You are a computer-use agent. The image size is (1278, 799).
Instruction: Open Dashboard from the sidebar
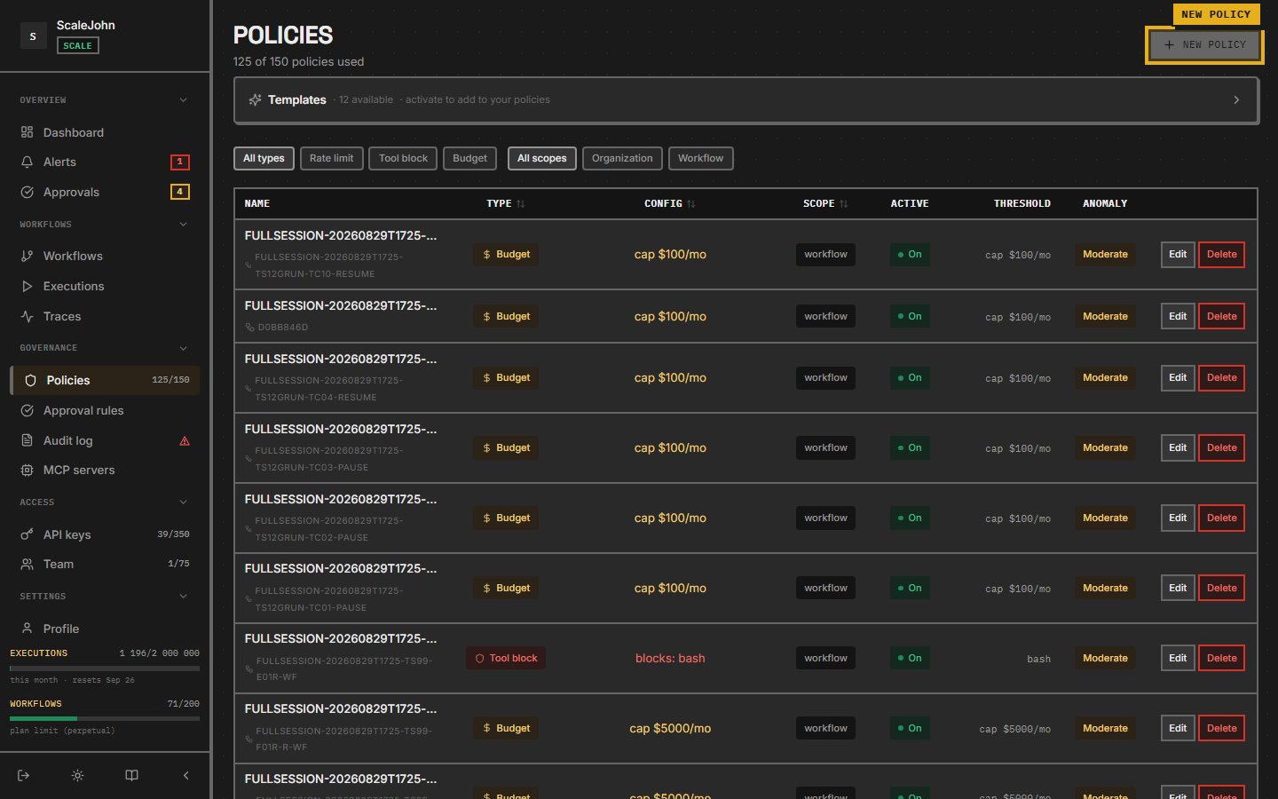(105, 132)
